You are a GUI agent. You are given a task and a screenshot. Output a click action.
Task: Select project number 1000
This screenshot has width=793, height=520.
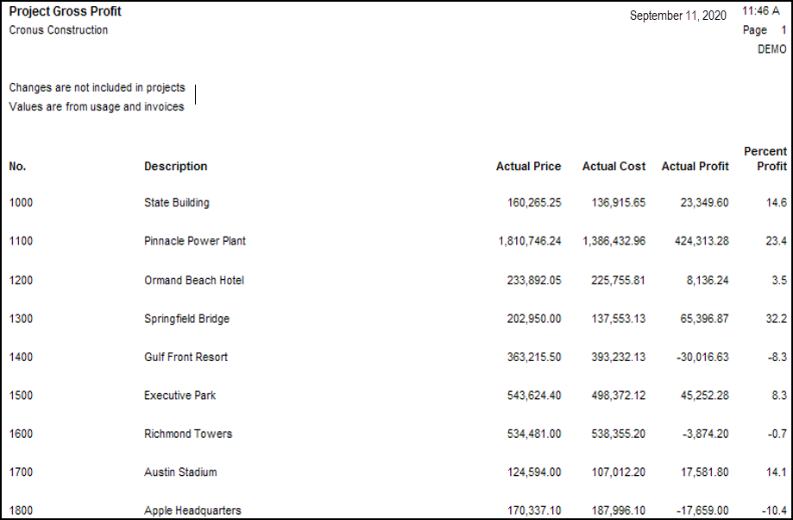[21, 203]
